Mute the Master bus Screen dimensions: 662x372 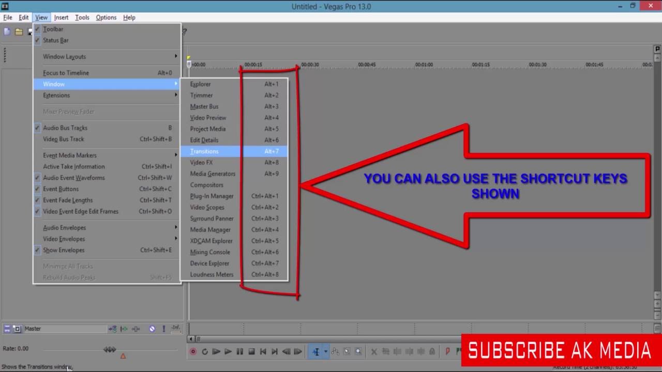pos(152,329)
